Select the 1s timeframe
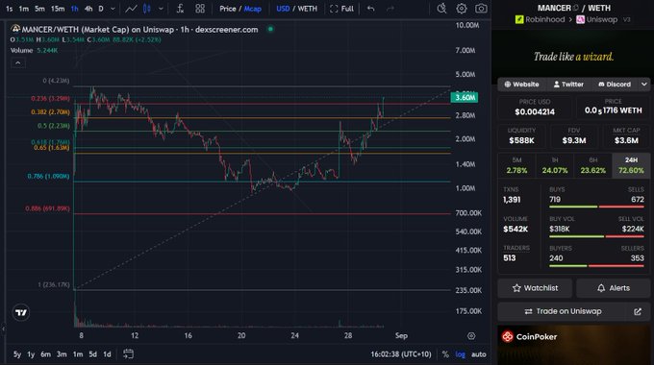The height and width of the screenshot is (365, 654). 9,9
